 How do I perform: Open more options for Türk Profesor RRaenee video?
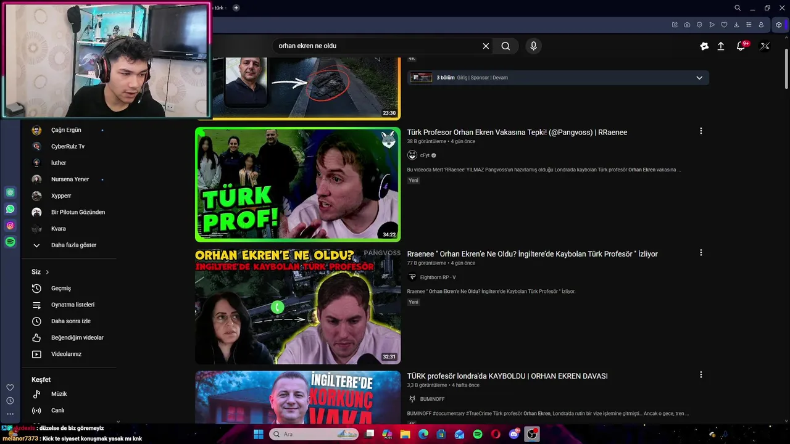coord(701,131)
